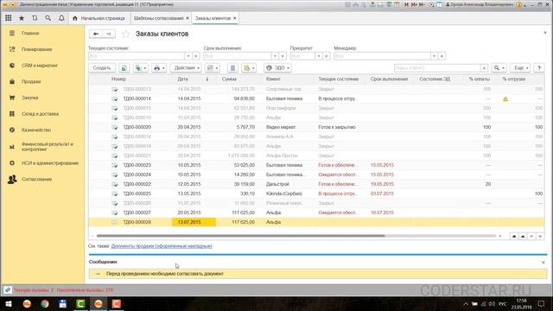Add Заказы клиентов to favorites star
Image resolution: width=553 pixels, height=311 pixels.
126,34
